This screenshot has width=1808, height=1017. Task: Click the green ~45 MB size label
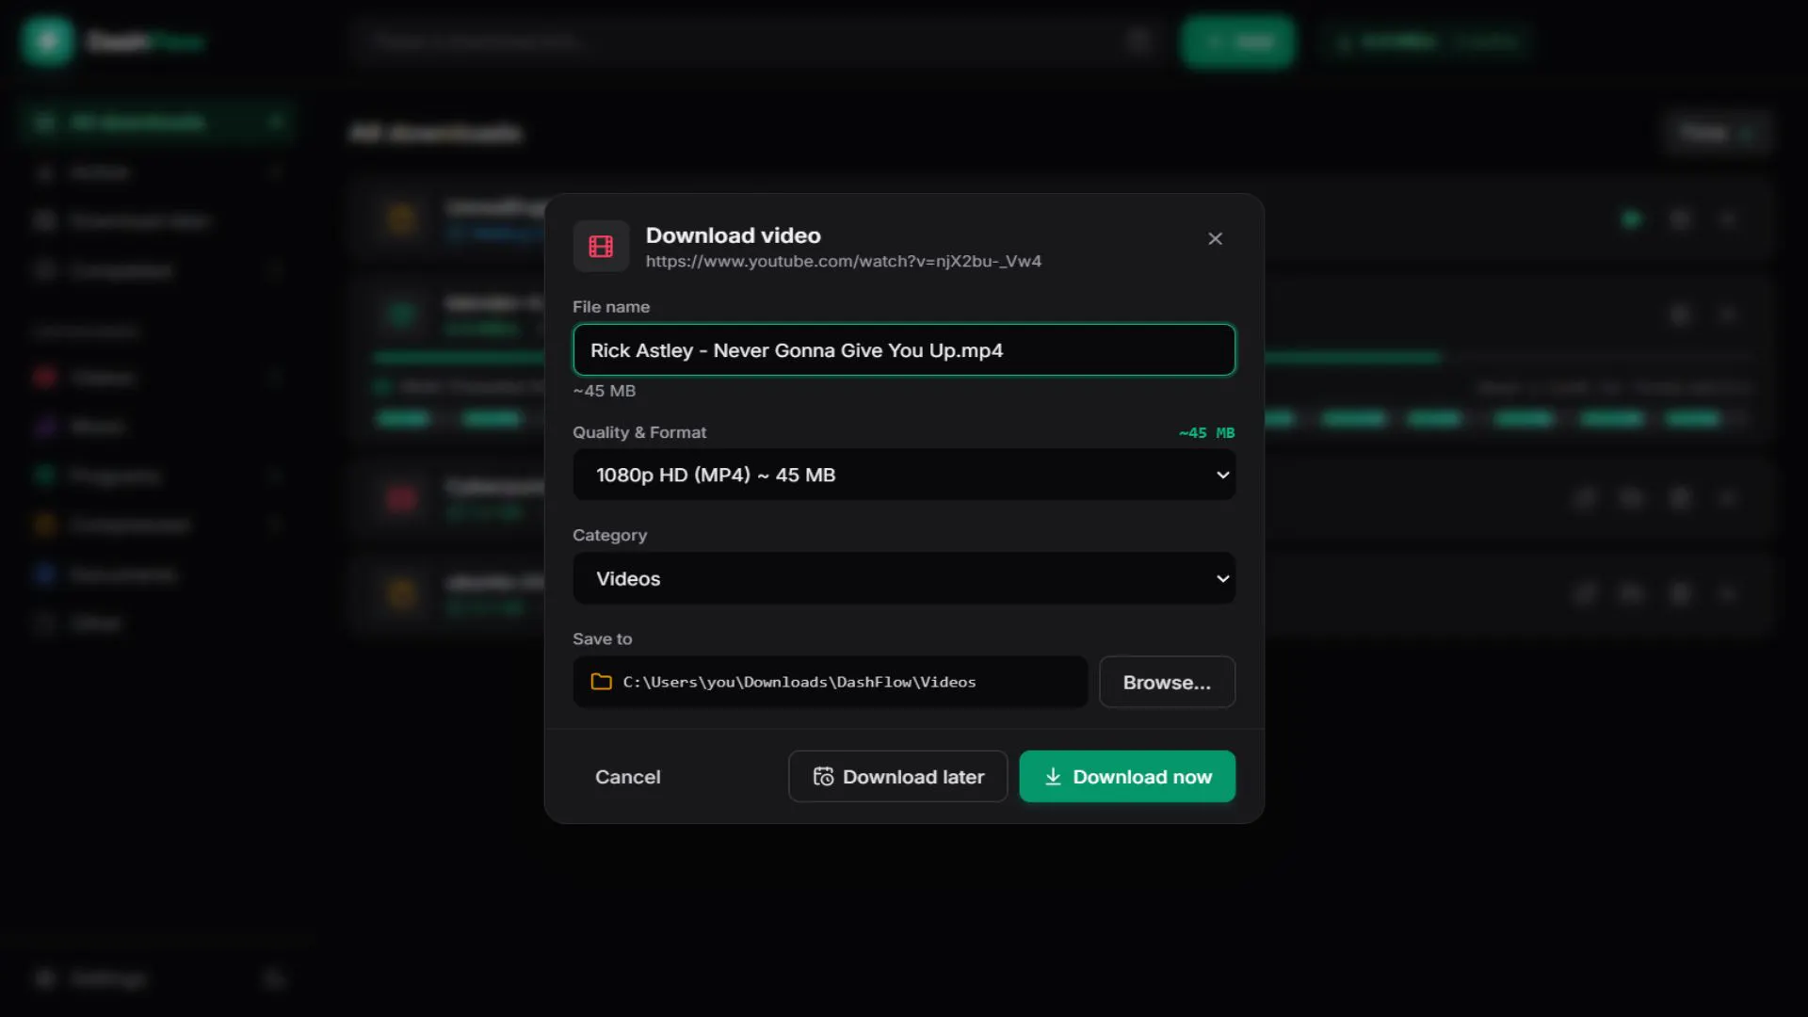(1206, 433)
